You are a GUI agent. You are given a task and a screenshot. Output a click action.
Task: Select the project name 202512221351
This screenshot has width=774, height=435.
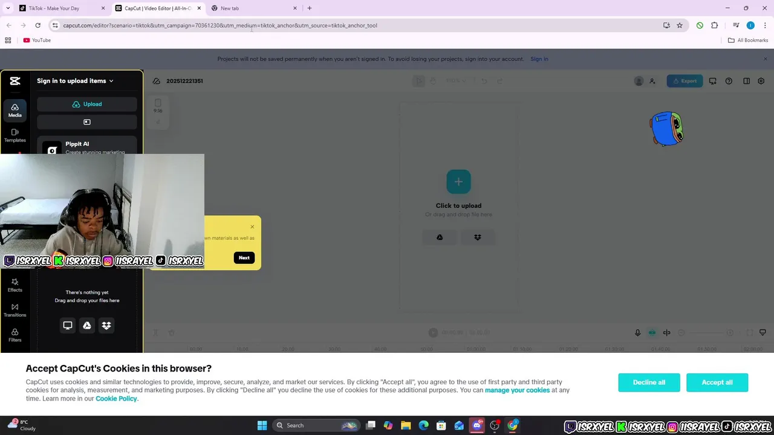(184, 81)
